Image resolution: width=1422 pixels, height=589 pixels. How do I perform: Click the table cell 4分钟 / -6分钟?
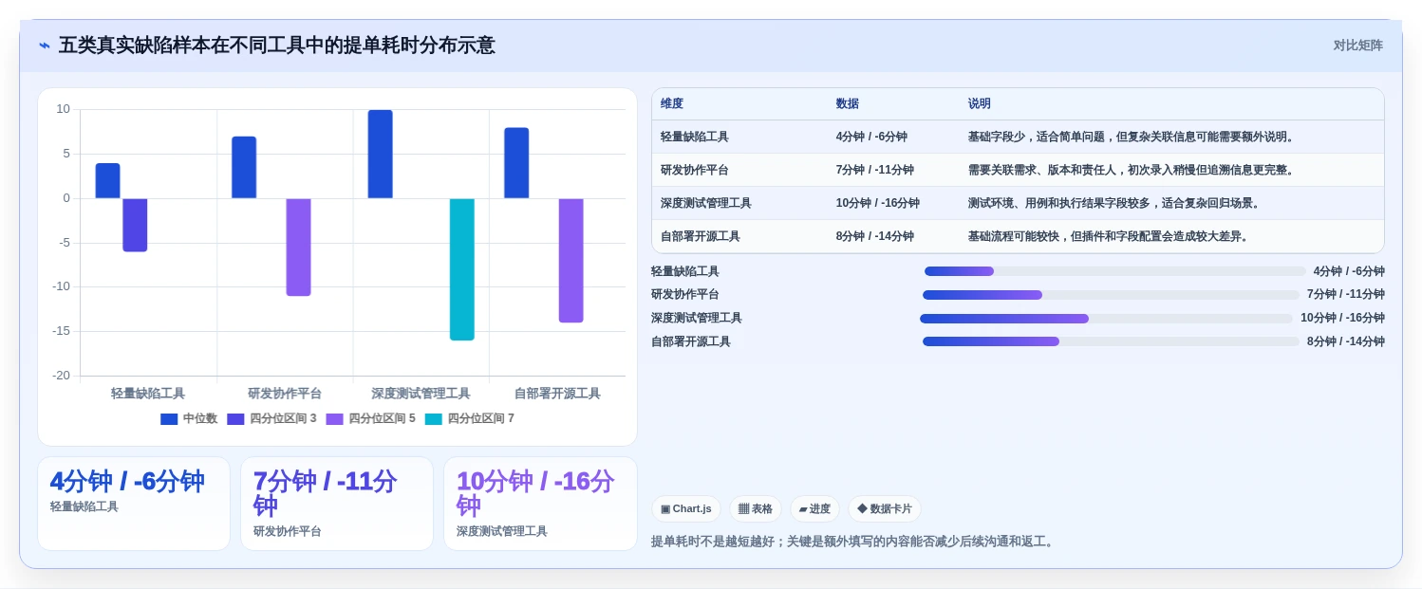pos(871,138)
